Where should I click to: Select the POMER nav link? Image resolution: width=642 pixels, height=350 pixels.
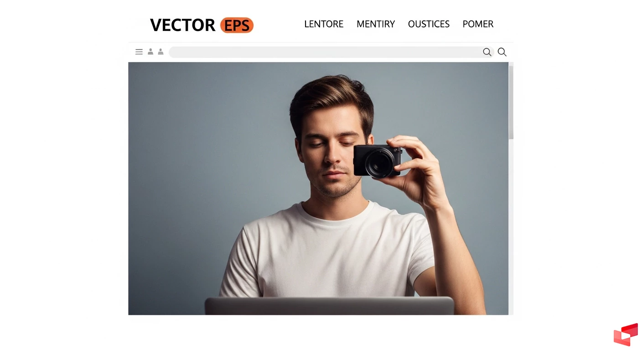(478, 24)
